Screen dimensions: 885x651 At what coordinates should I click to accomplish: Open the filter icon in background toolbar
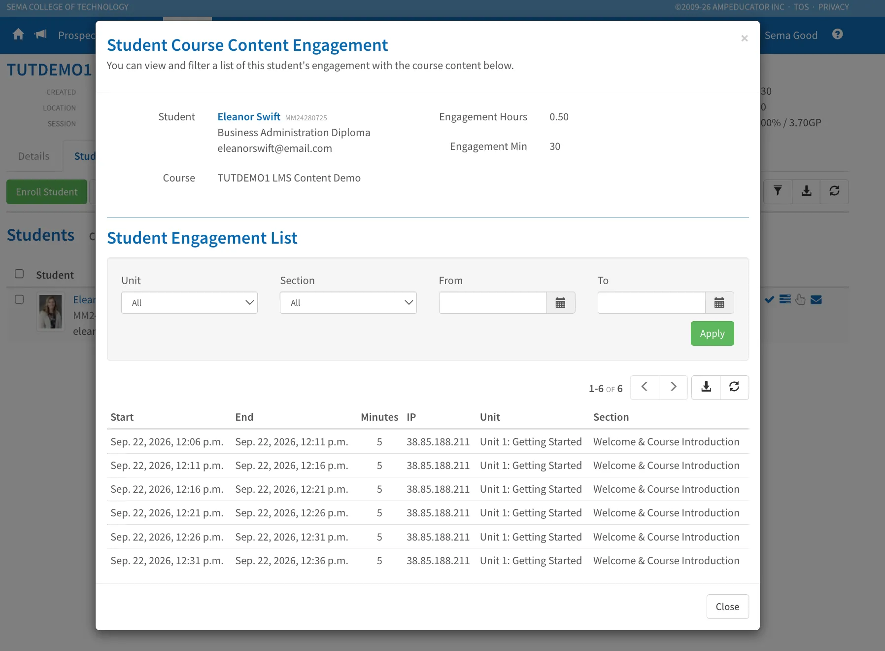[x=778, y=191]
